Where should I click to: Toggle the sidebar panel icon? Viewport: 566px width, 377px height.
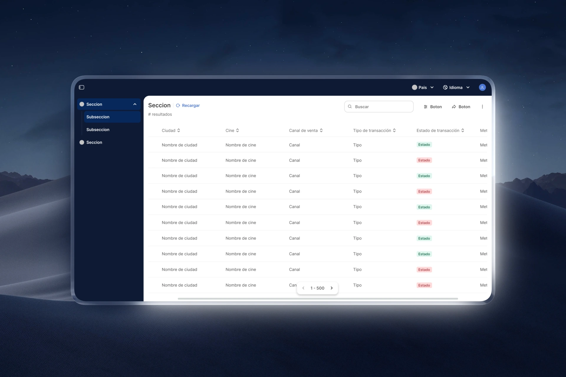coord(82,87)
